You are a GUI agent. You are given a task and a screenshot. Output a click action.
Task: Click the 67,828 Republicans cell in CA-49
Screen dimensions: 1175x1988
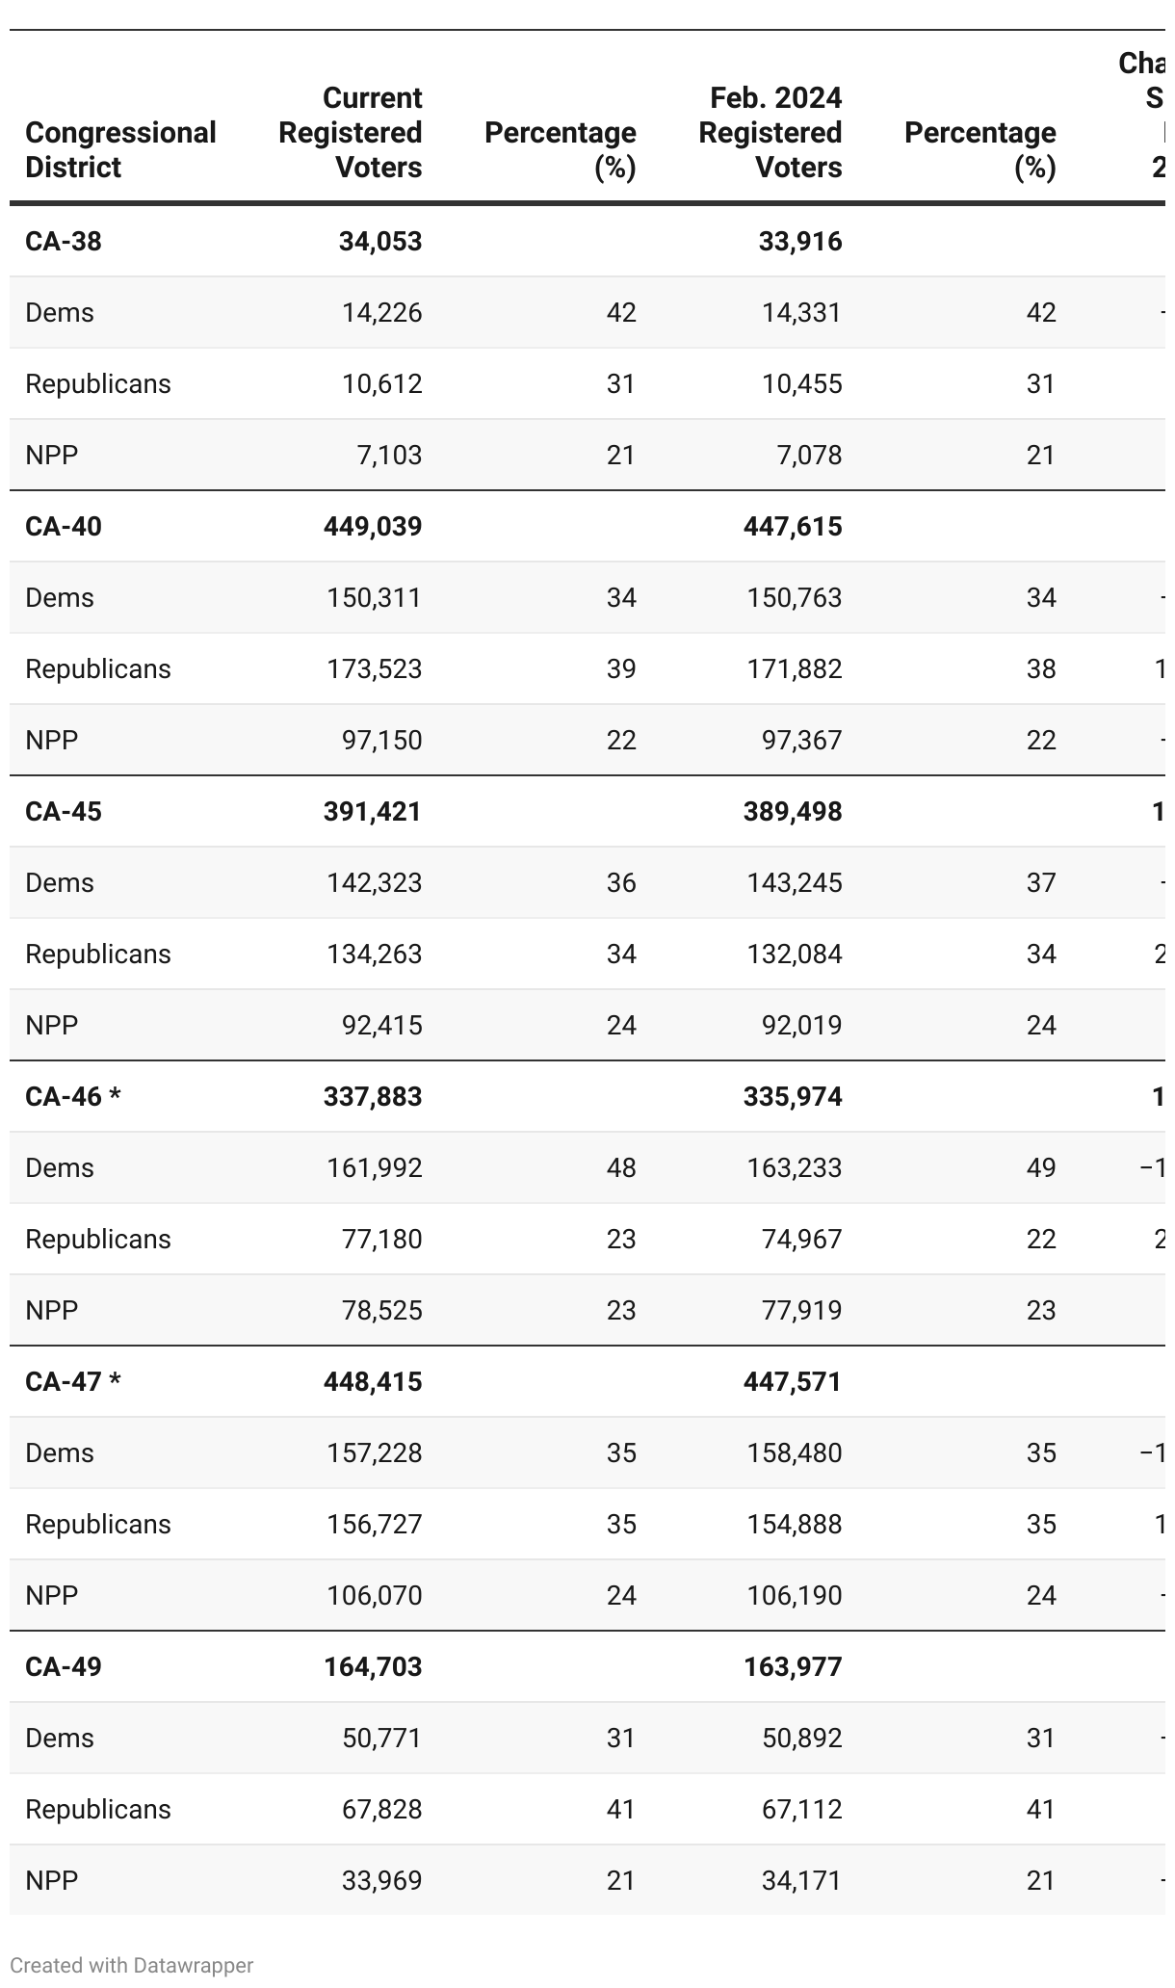(381, 1809)
